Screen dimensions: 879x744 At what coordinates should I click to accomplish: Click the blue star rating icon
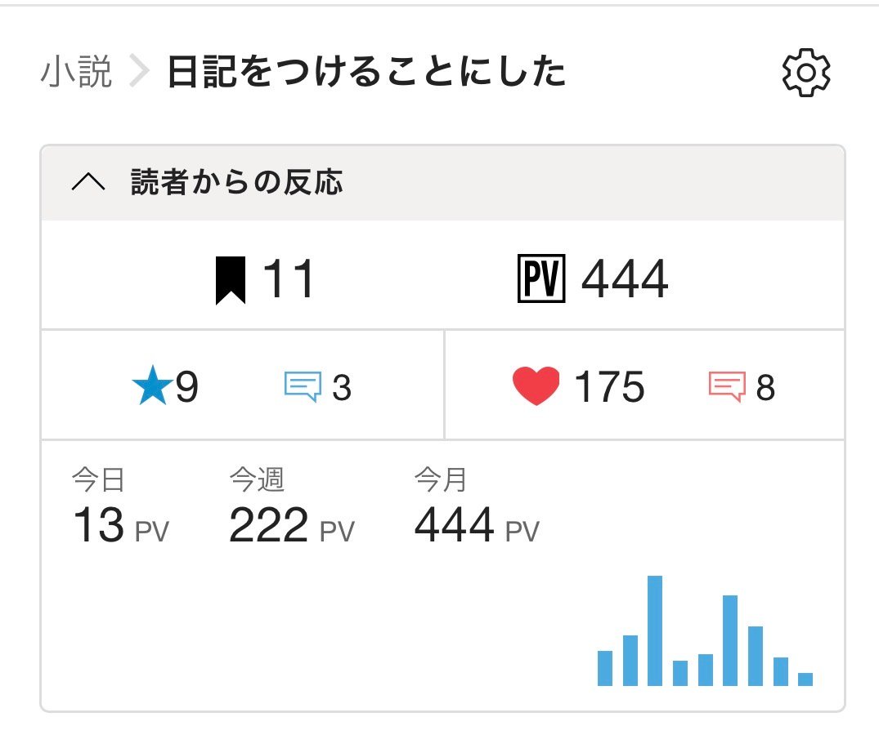[151, 388]
